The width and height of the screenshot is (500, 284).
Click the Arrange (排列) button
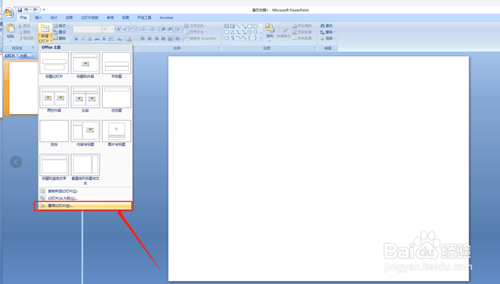270,32
